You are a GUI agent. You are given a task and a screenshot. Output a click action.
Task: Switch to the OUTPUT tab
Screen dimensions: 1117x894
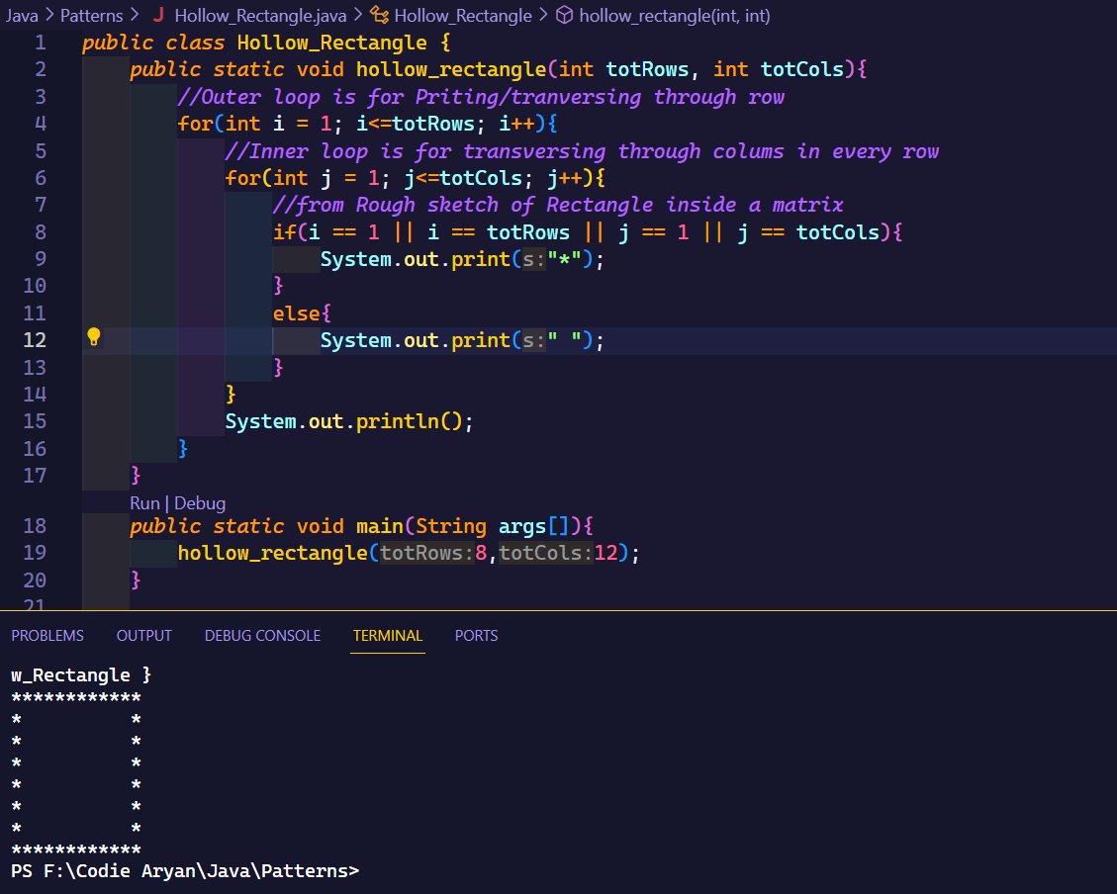[143, 636]
